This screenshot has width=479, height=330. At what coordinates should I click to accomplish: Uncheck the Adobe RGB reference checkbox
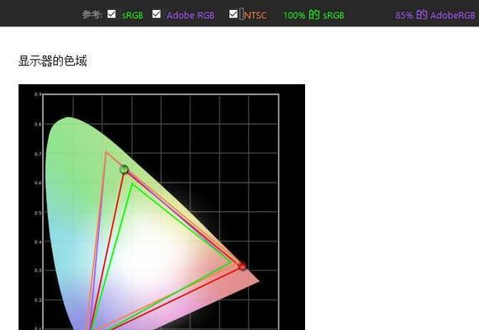tap(157, 14)
